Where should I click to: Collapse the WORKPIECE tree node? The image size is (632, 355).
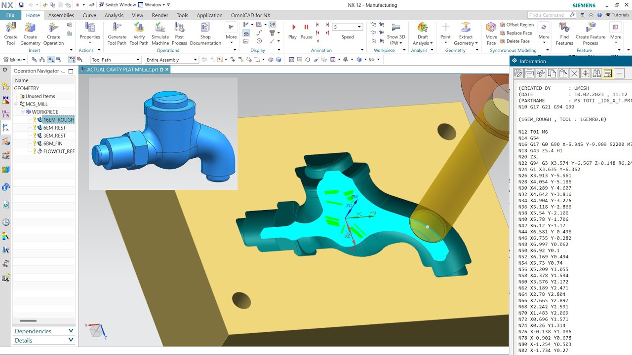click(22, 112)
